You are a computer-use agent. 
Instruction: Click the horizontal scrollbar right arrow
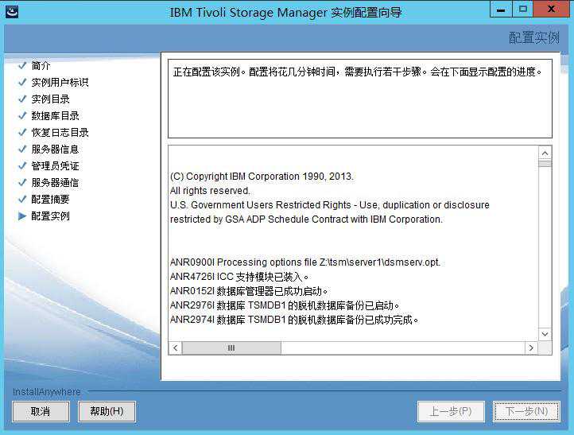coord(531,348)
